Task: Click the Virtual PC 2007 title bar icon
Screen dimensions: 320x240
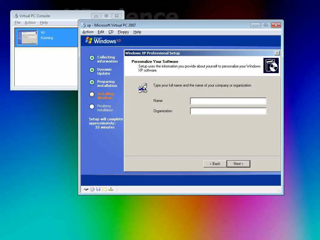Action: 83,25
